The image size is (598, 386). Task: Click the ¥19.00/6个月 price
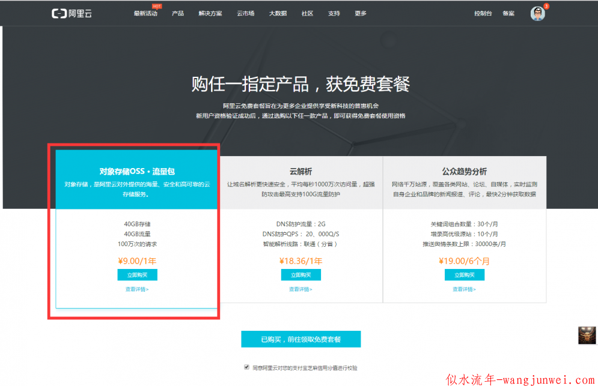click(x=464, y=261)
